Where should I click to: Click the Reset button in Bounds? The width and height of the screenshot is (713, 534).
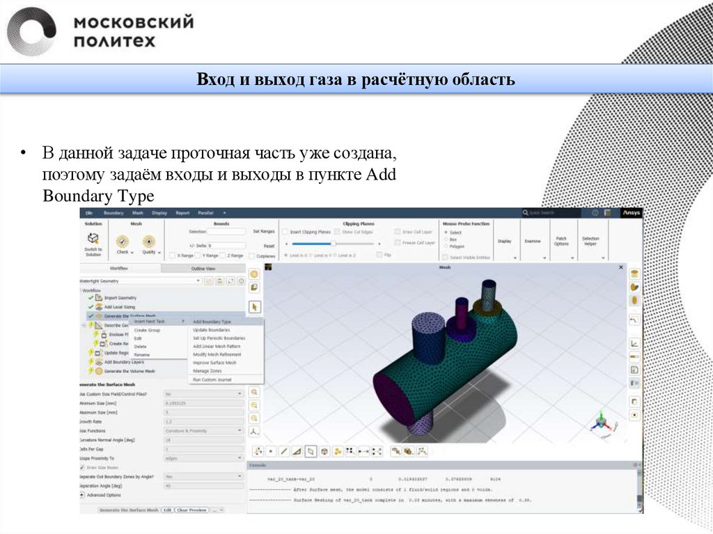pos(269,246)
